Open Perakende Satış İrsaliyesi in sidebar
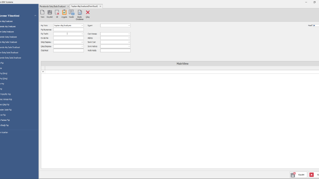The width and height of the screenshot is (319, 179). point(8,37)
